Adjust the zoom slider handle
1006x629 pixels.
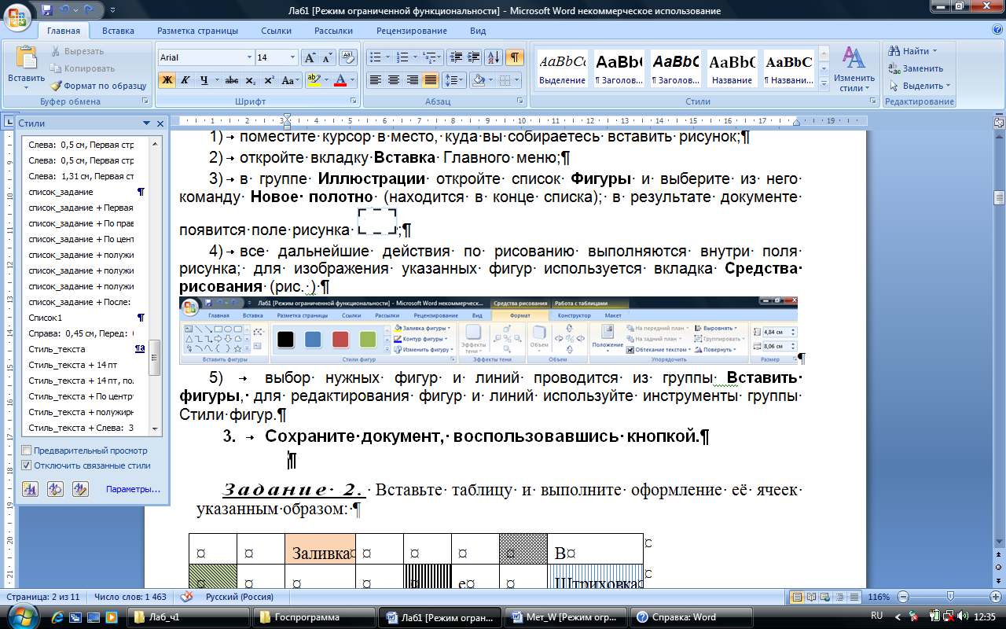[x=950, y=597]
